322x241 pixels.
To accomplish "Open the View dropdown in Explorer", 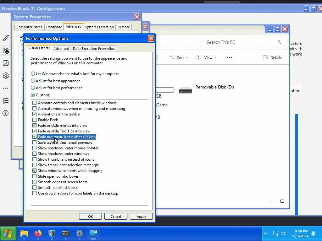I will coord(206,58).
